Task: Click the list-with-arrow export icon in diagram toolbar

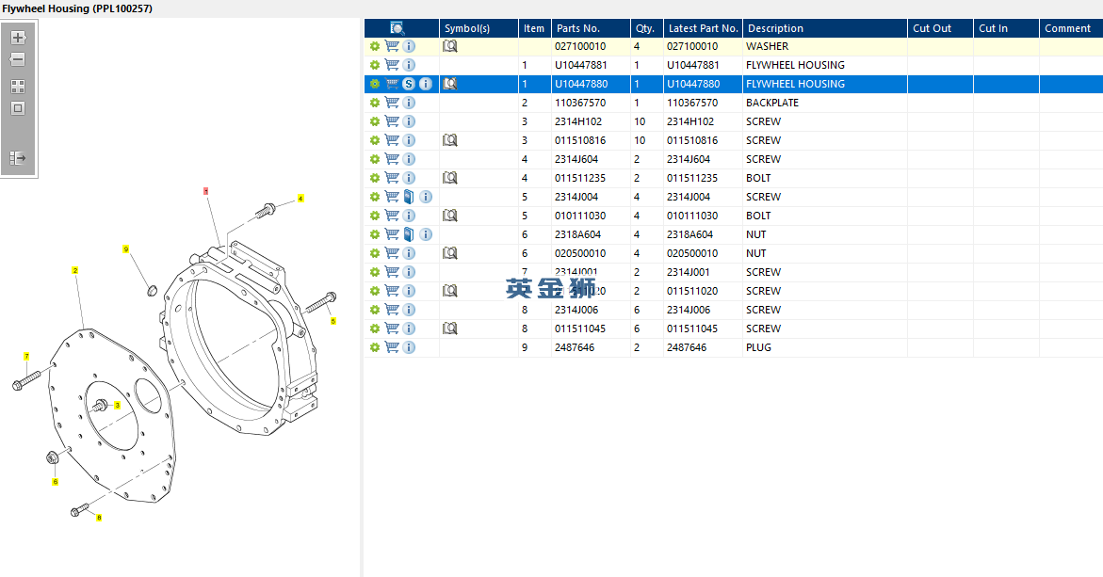Action: click(x=18, y=158)
